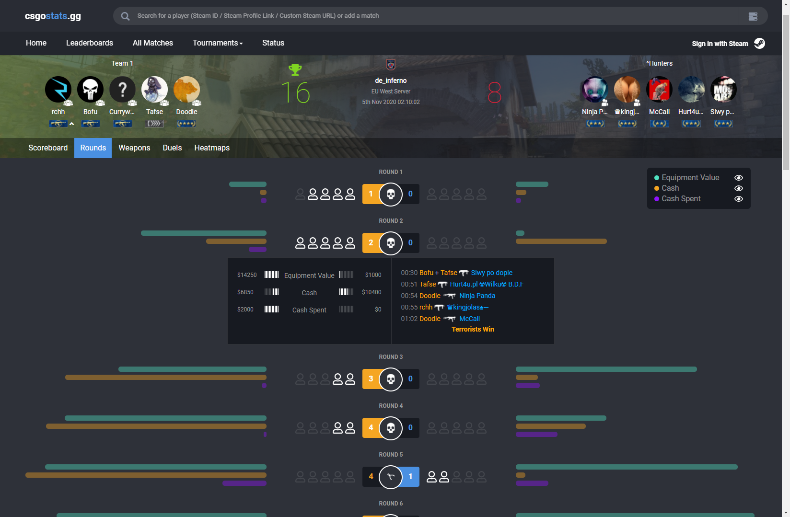Click Doodle name in 01:02 kill
Viewport: 790px width, 517px height.
tap(430, 319)
